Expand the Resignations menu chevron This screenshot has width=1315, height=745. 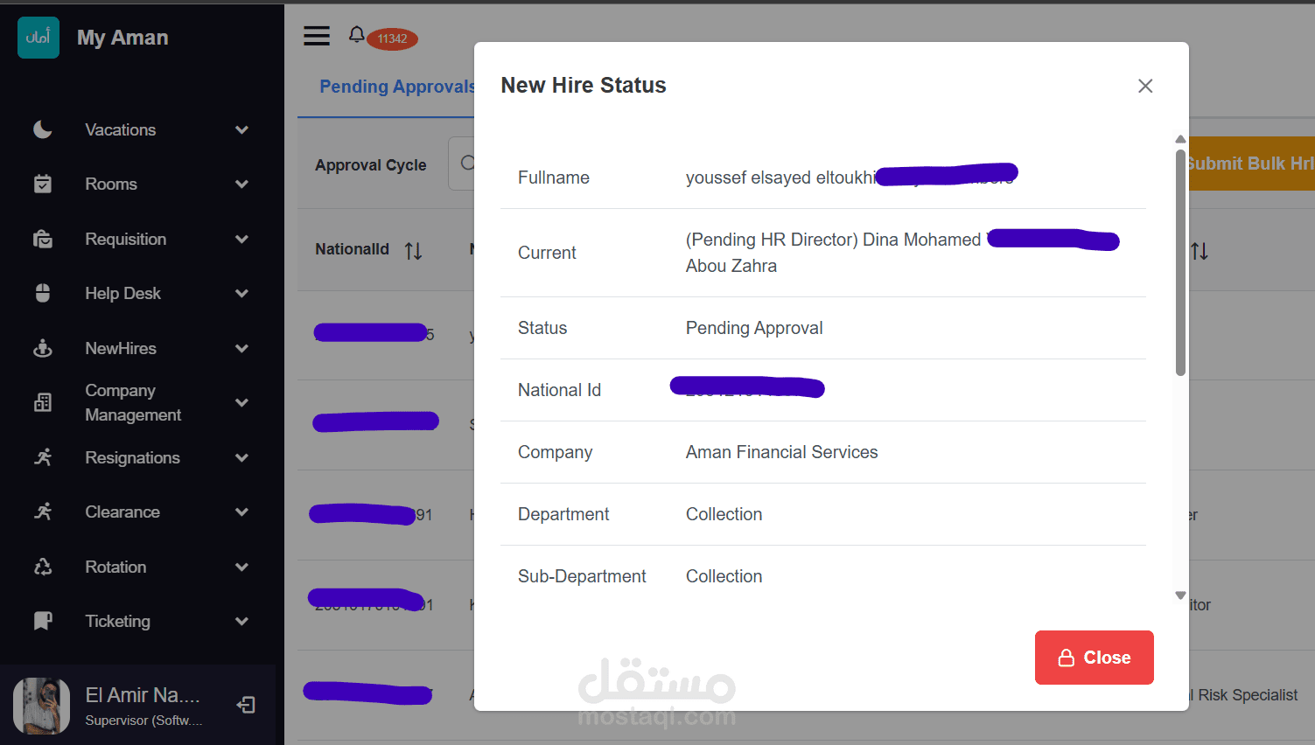coord(242,457)
